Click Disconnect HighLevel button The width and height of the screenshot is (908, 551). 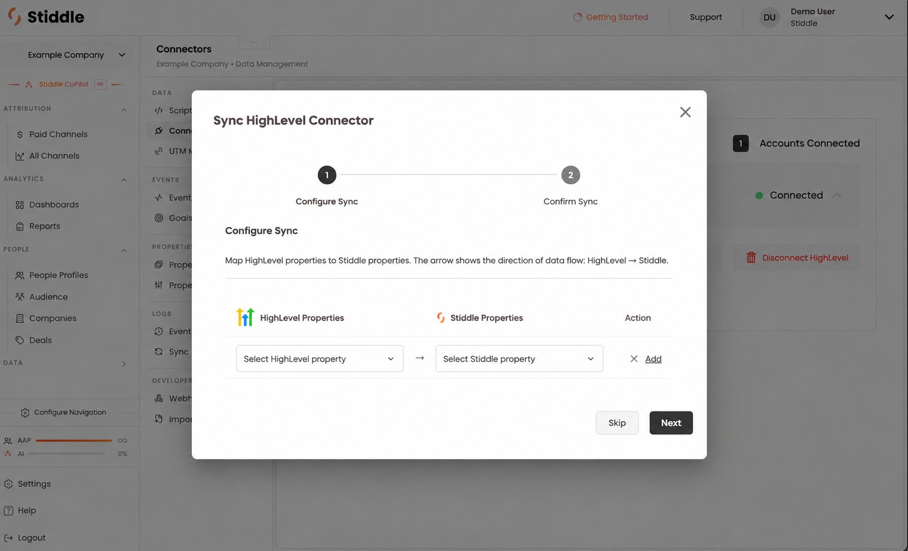tap(796, 257)
